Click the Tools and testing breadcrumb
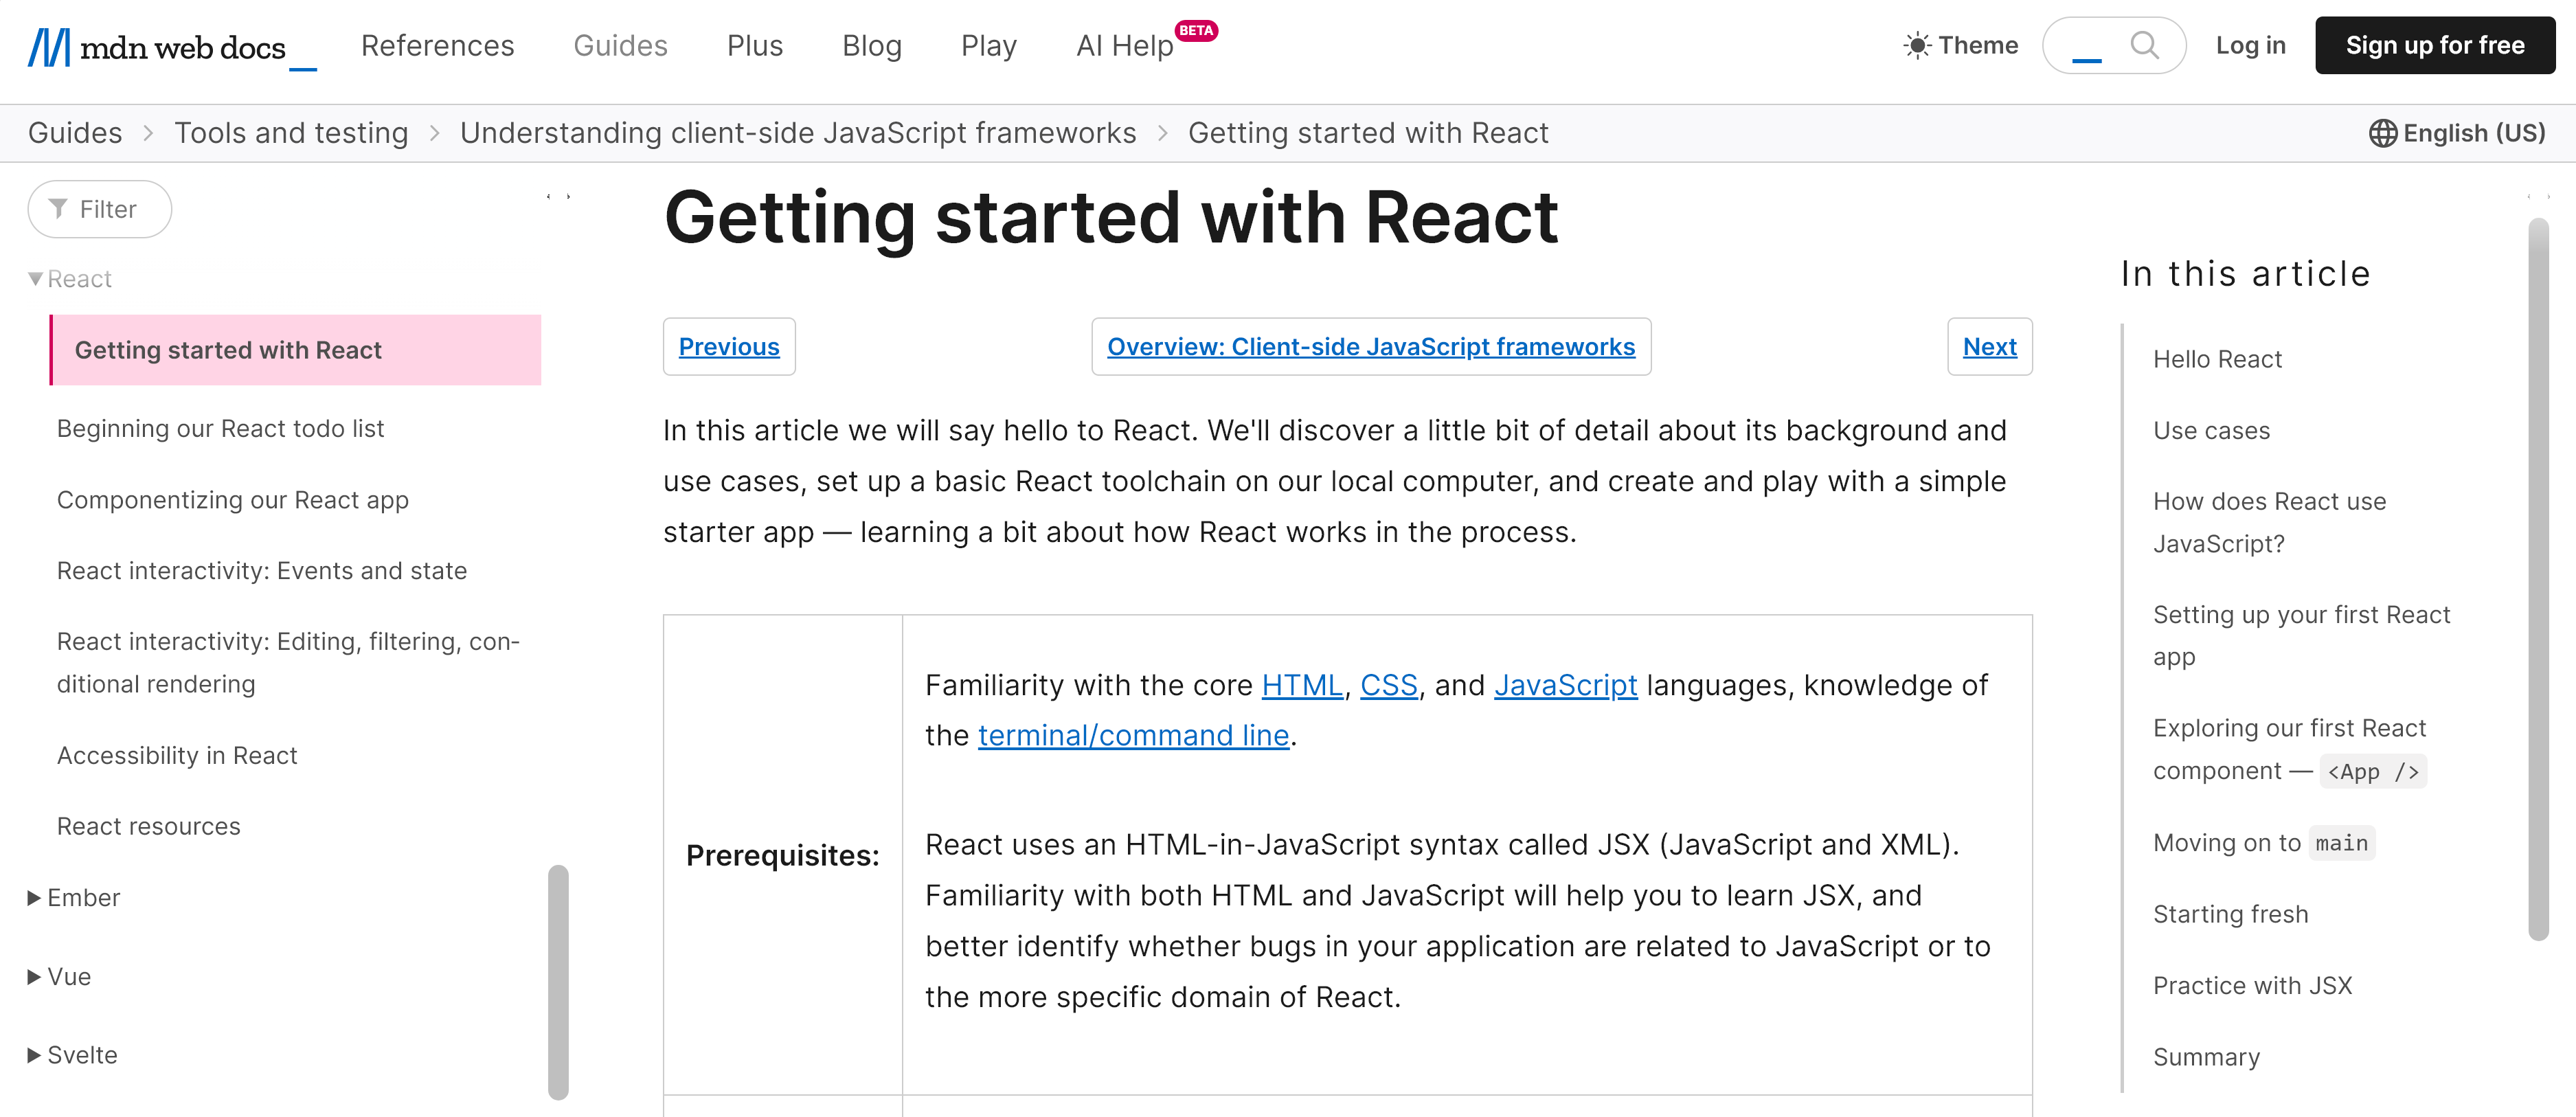Image resolution: width=2576 pixels, height=1117 pixels. tap(291, 133)
